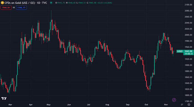Open the TradingView logo link
The height and width of the screenshot is (107, 194).
4,98
